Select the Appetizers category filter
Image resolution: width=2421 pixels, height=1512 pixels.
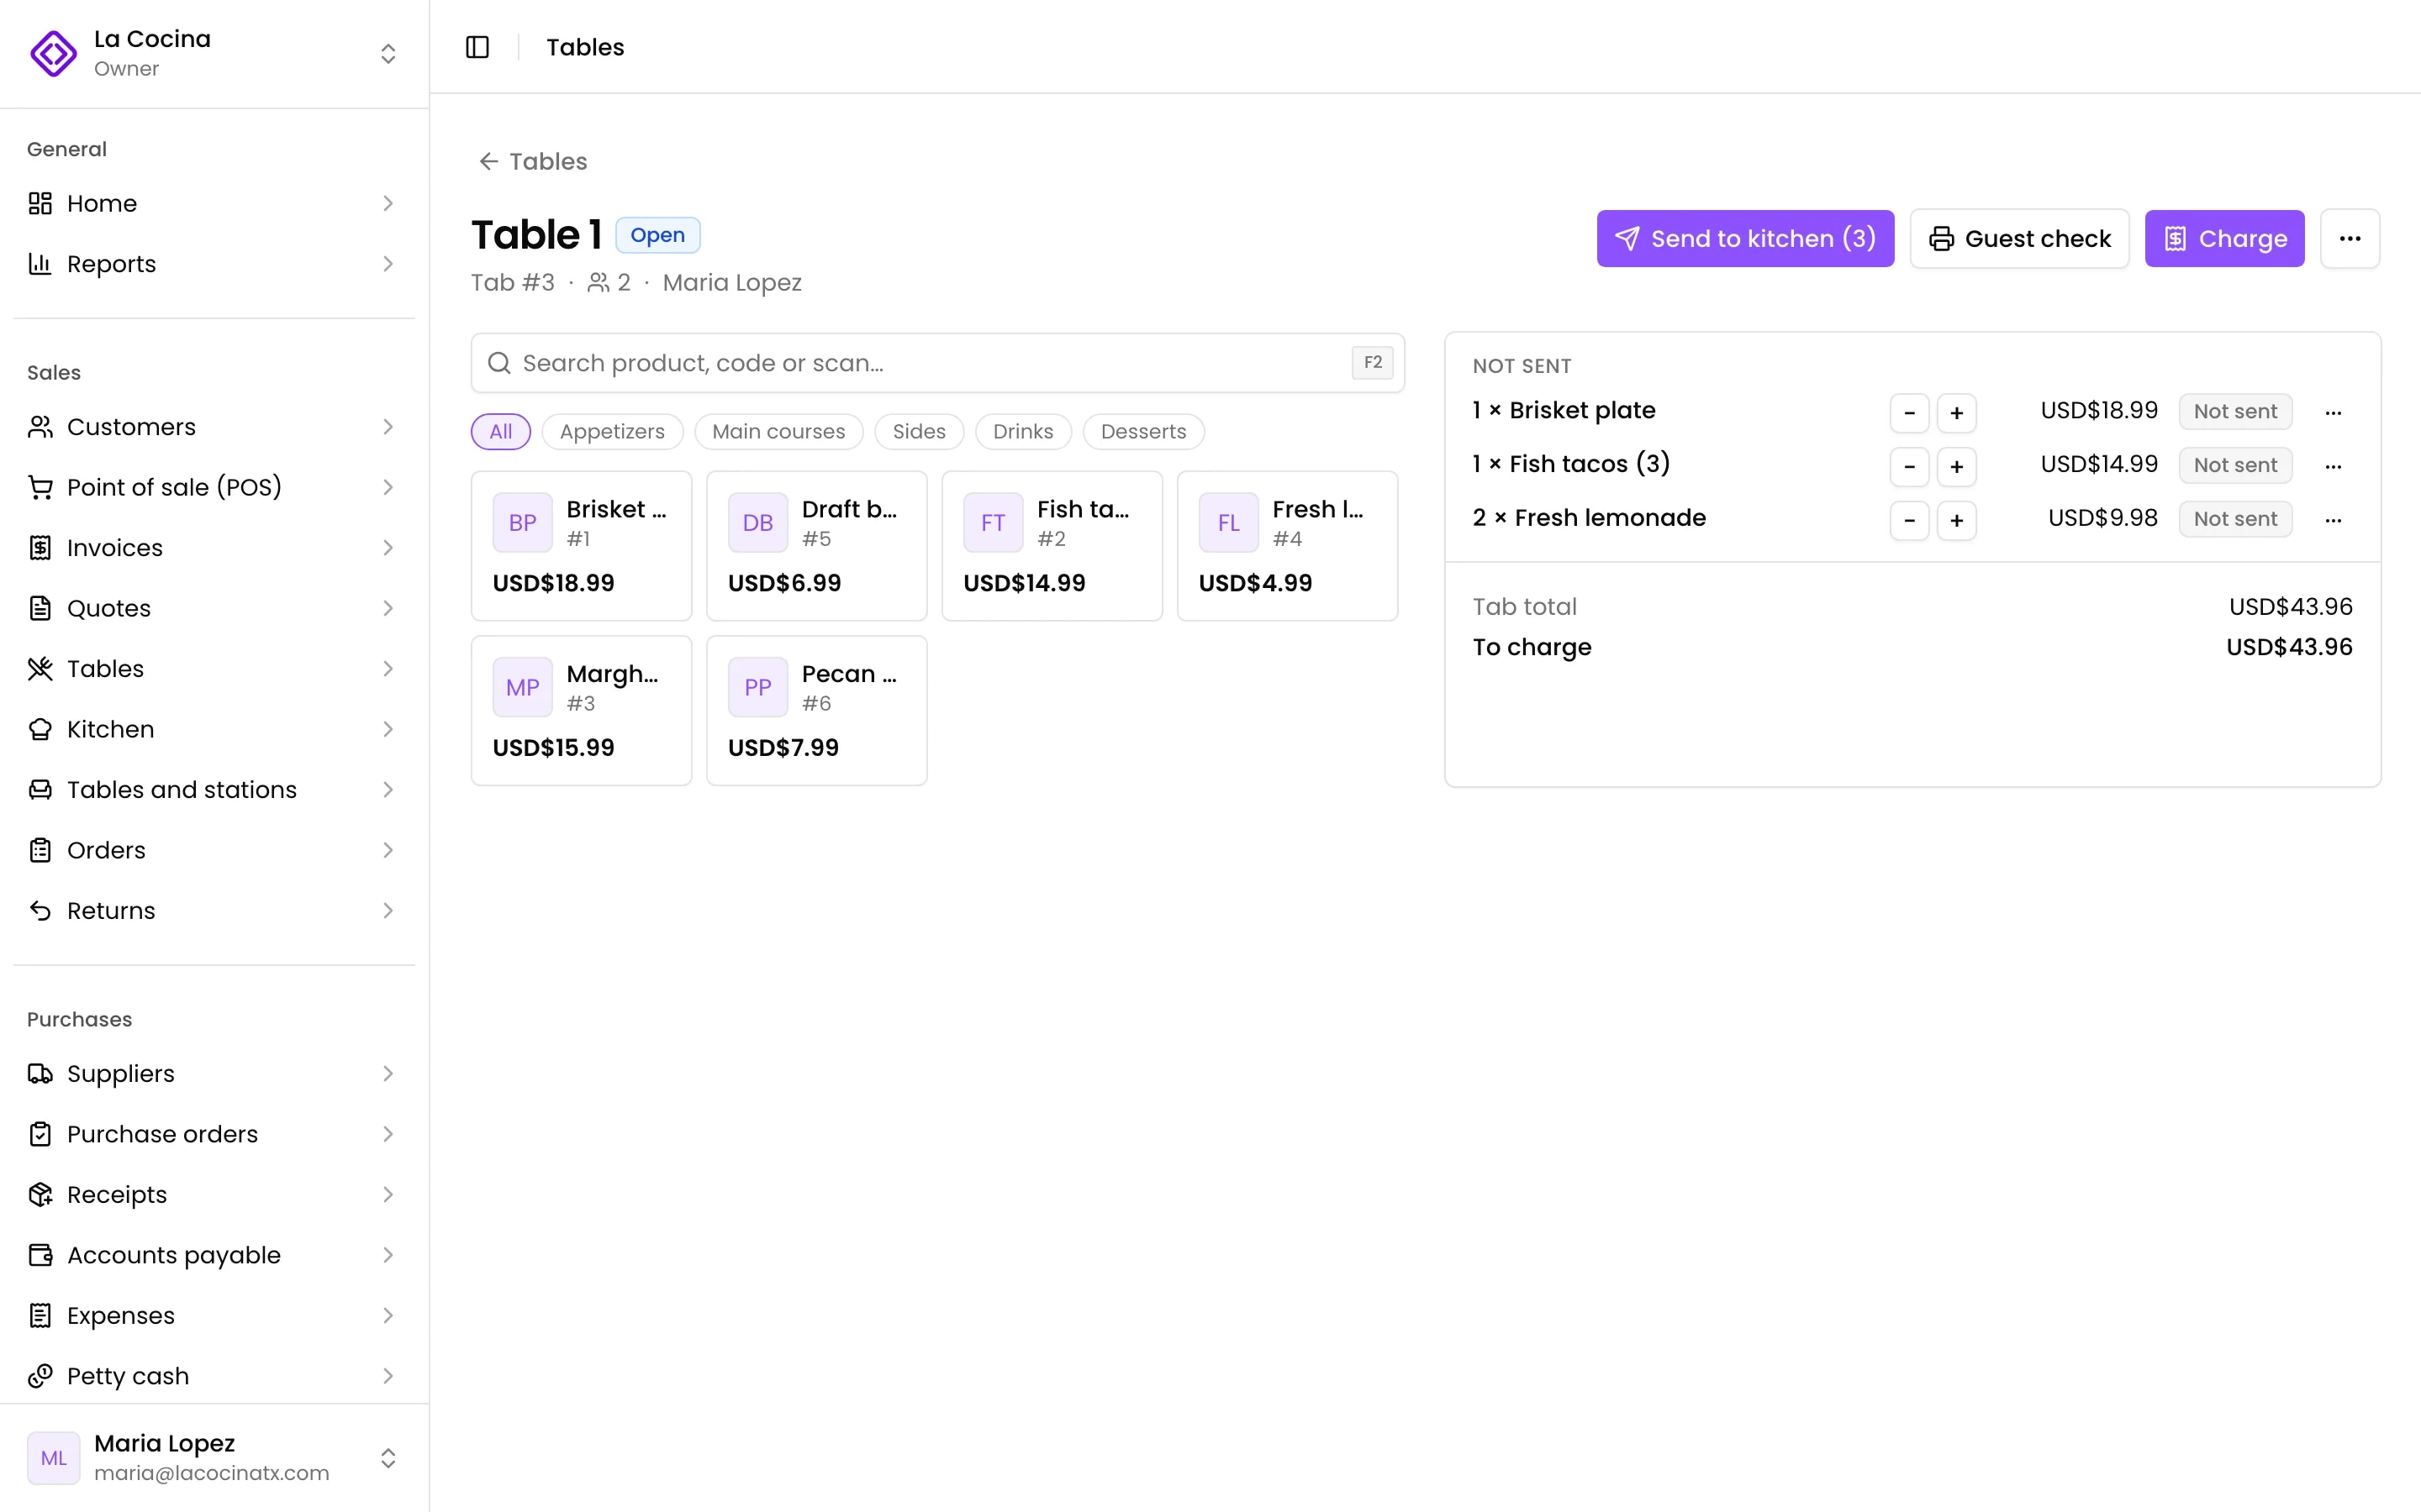pyautogui.click(x=611, y=432)
